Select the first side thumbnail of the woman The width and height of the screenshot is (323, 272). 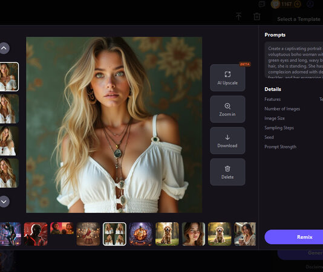(x=9, y=77)
